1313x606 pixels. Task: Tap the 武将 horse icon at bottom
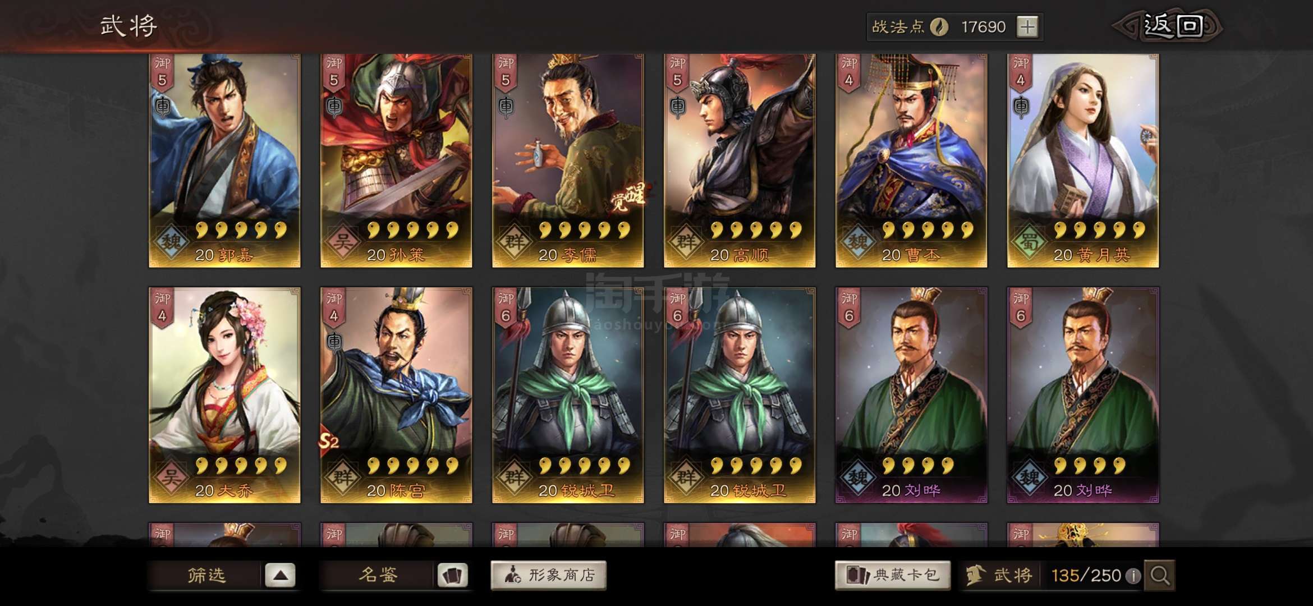pyautogui.click(x=975, y=575)
